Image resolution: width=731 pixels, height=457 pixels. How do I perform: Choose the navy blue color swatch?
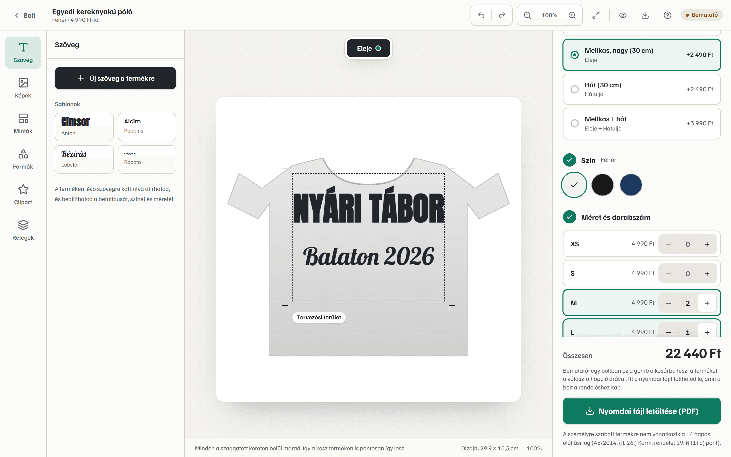[x=631, y=185]
